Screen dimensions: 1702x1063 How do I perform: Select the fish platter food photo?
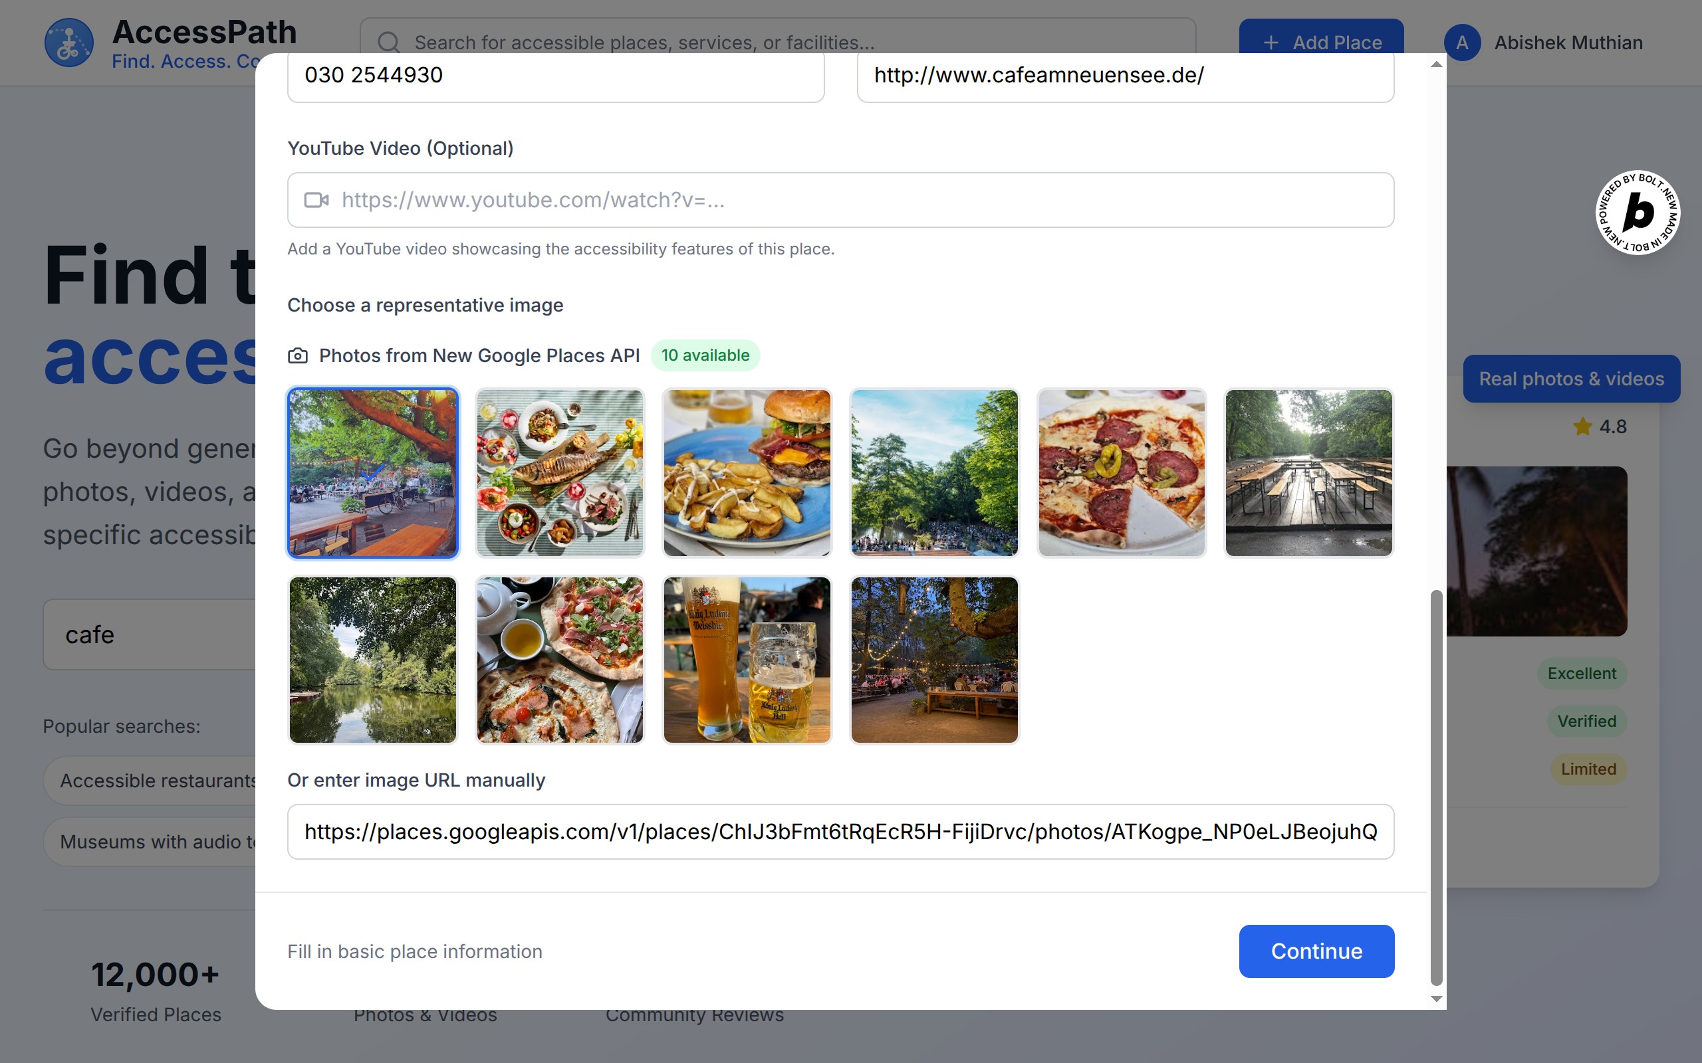[x=560, y=472]
